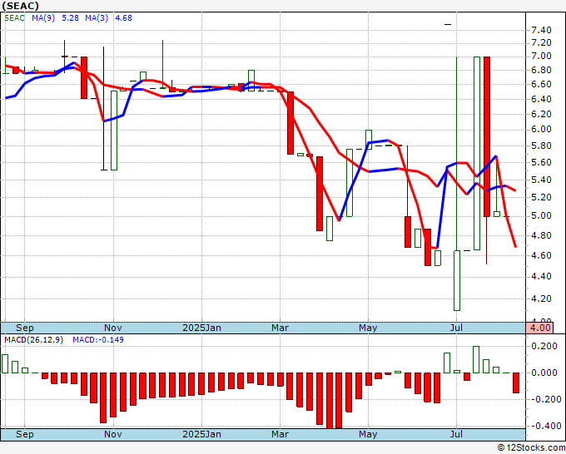Click May on the price chart date axis
The width and height of the screenshot is (566, 454).
(368, 328)
